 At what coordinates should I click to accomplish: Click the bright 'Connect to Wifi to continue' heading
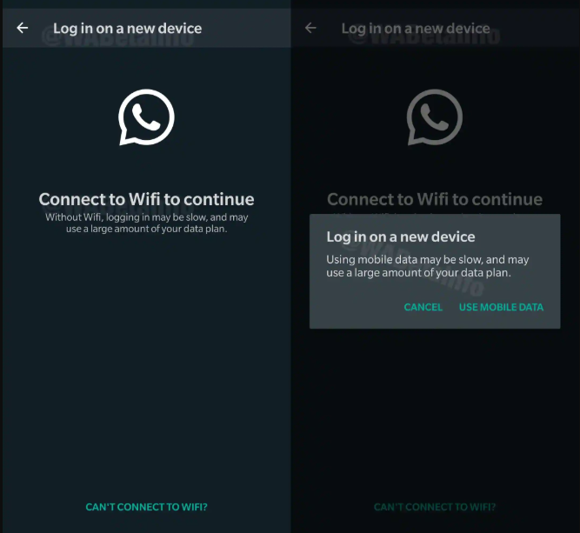click(146, 199)
